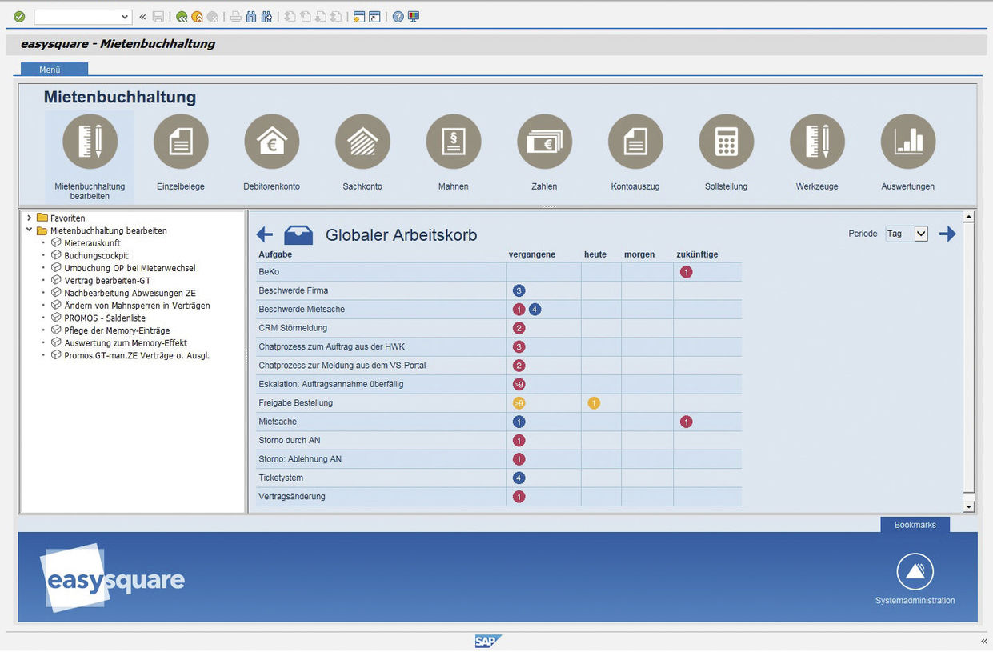Switch to the Menü tab
The image size is (993, 652).
[x=50, y=70]
